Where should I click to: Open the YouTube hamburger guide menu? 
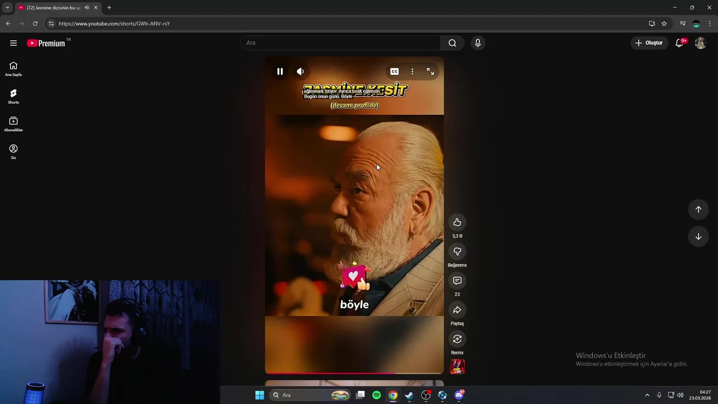pos(13,43)
